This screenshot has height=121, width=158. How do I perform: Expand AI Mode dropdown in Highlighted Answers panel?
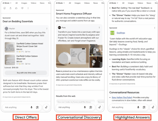click(114, 3)
